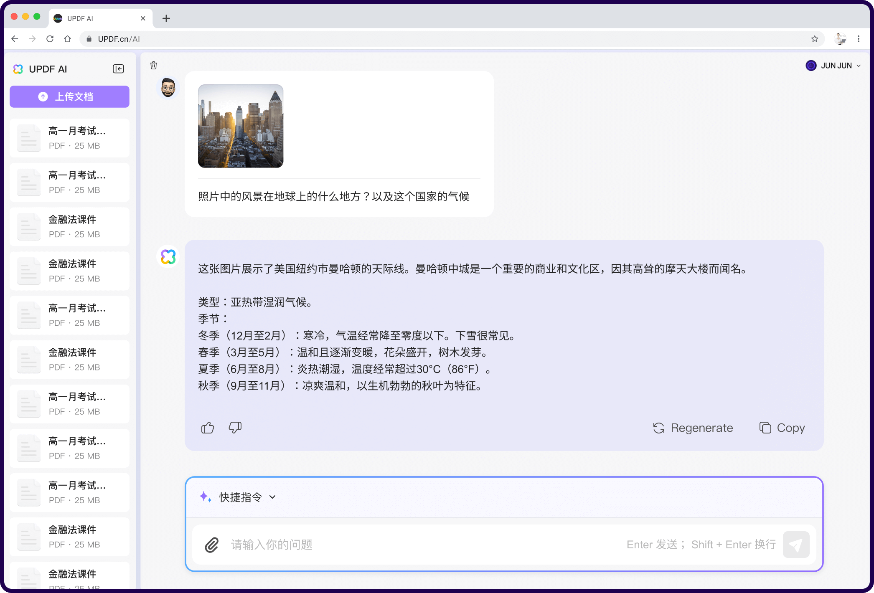Click the lock icon in the address bar
The height and width of the screenshot is (593, 874).
pyautogui.click(x=89, y=39)
